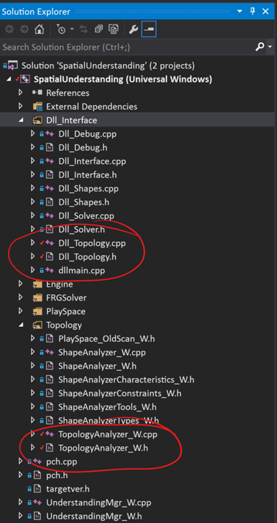Toggle the Preview Selected Items button

pyautogui.click(x=149, y=30)
